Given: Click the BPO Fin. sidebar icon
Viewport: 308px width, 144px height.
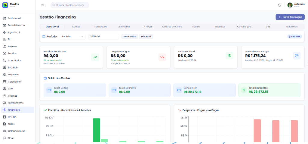Looking at the screenshot, I should pyautogui.click(x=5, y=117).
